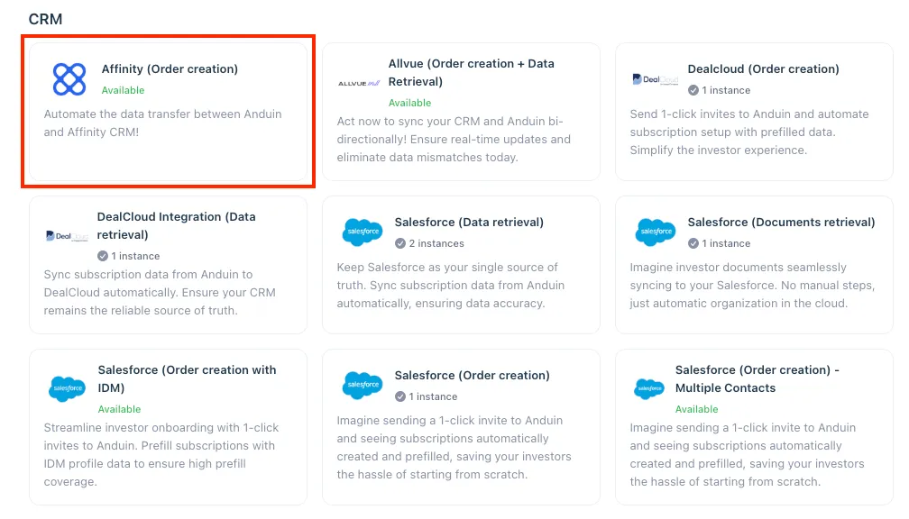Image resolution: width=909 pixels, height=519 pixels.
Task: Open DealCloud Integration (Data retrieval) title
Action: (x=176, y=225)
